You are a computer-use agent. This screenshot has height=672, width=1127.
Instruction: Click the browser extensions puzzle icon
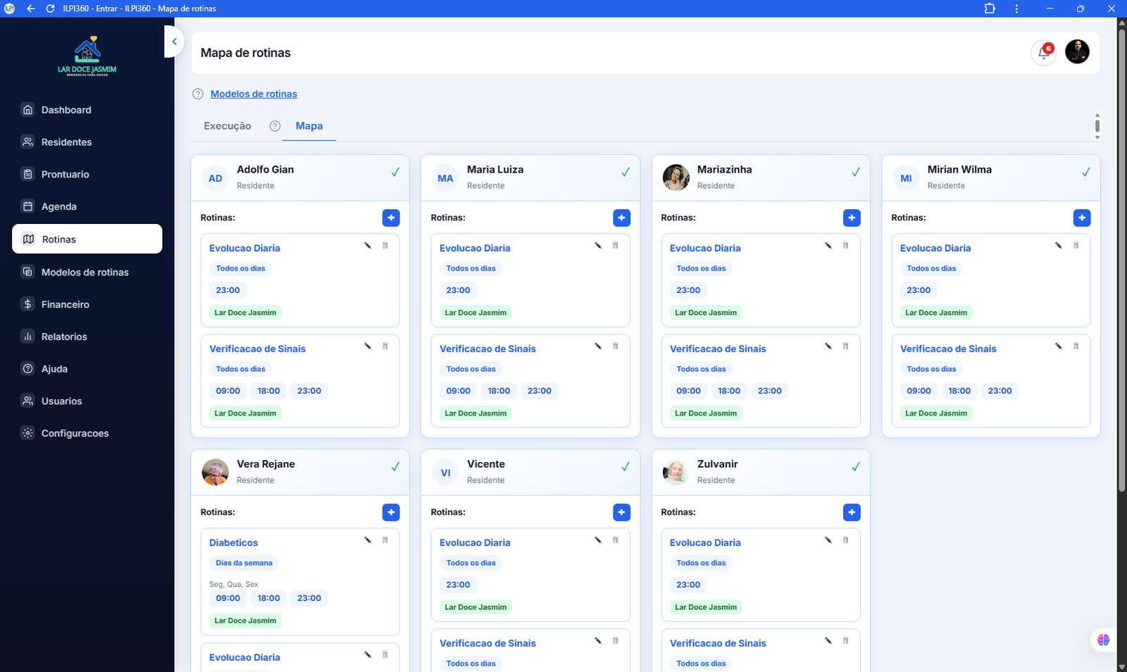(x=990, y=8)
